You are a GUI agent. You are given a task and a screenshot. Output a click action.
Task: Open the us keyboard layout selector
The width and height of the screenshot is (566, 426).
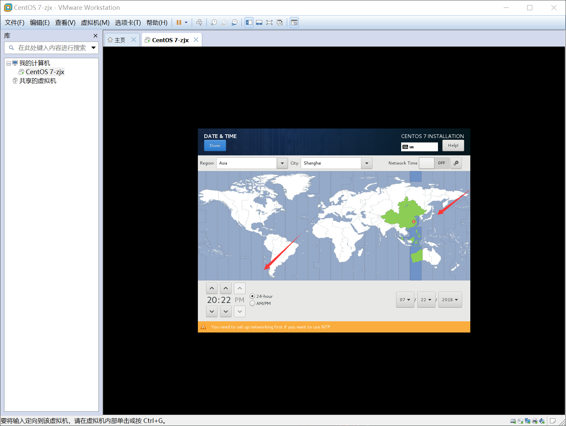pos(419,147)
